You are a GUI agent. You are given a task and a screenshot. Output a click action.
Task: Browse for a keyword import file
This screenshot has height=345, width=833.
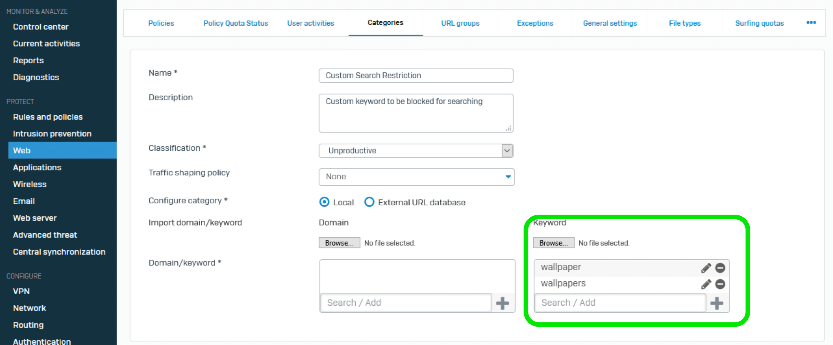[x=553, y=243]
